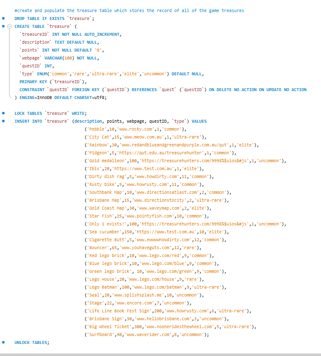Click statement marker beside CREATE TABLE line
The image size is (321, 356).
click(3, 26)
